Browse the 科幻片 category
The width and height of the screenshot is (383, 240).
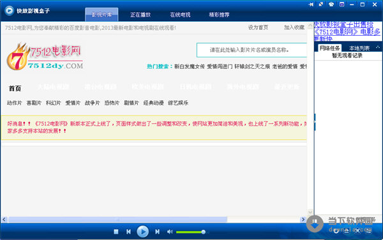(53, 103)
